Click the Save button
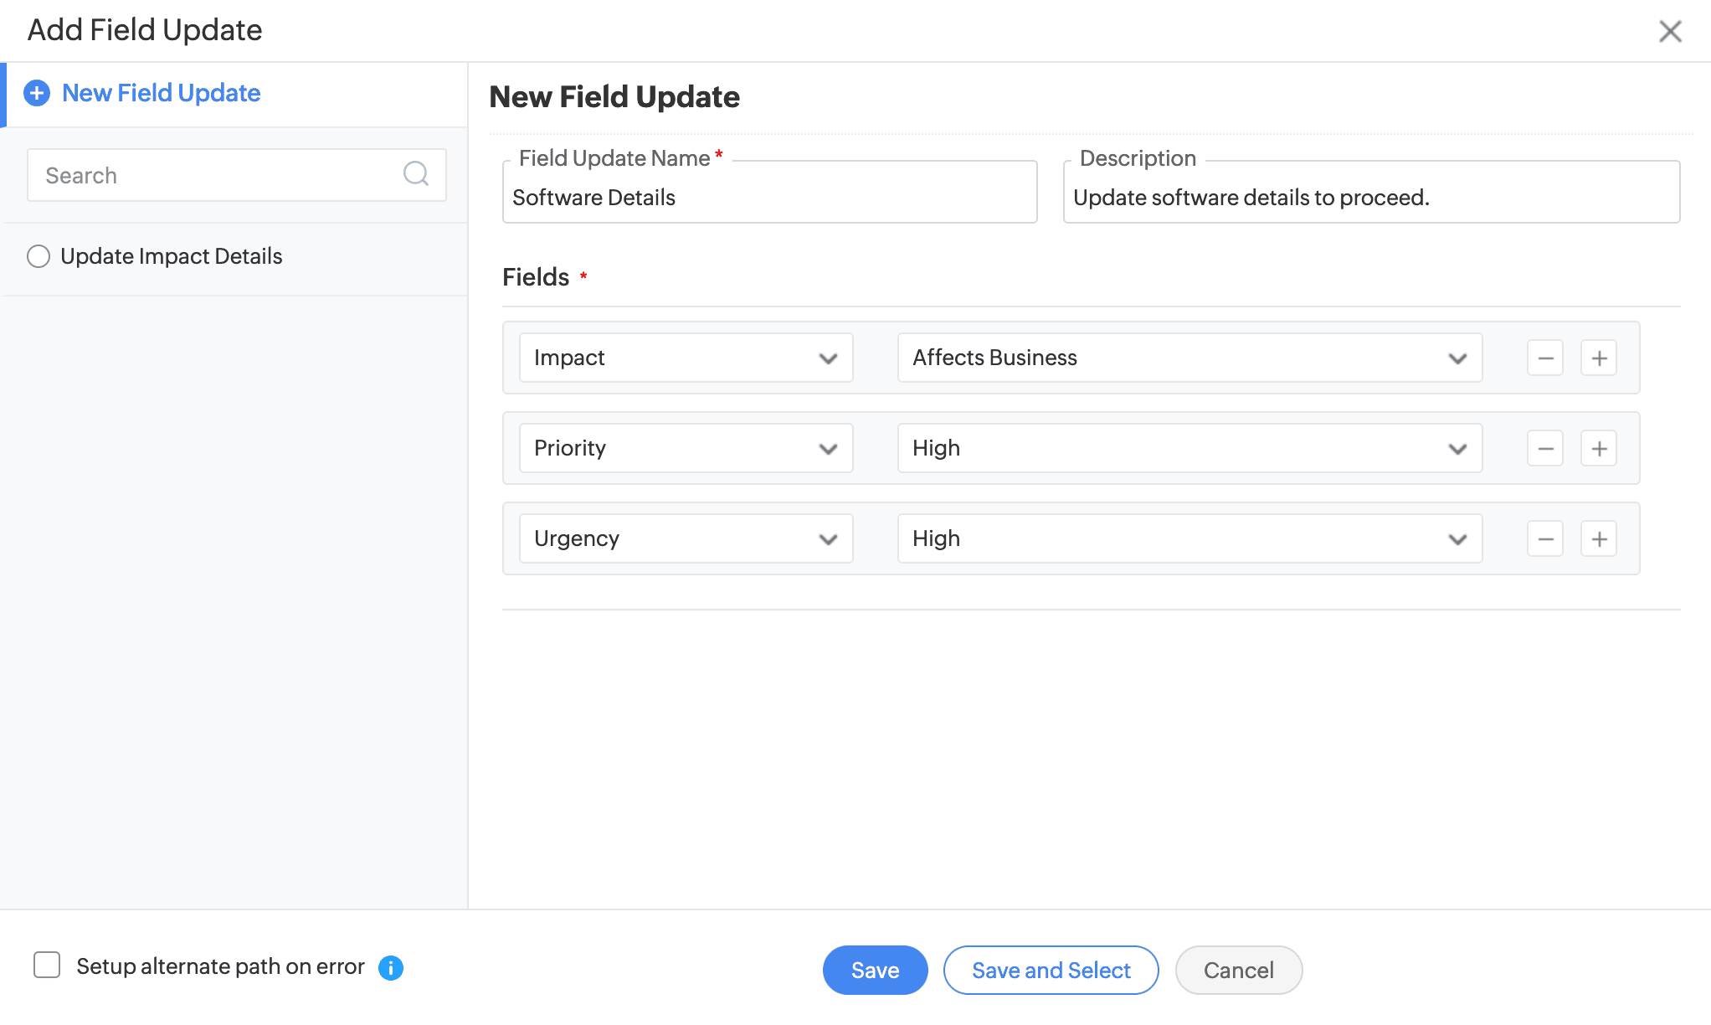 pyautogui.click(x=875, y=971)
